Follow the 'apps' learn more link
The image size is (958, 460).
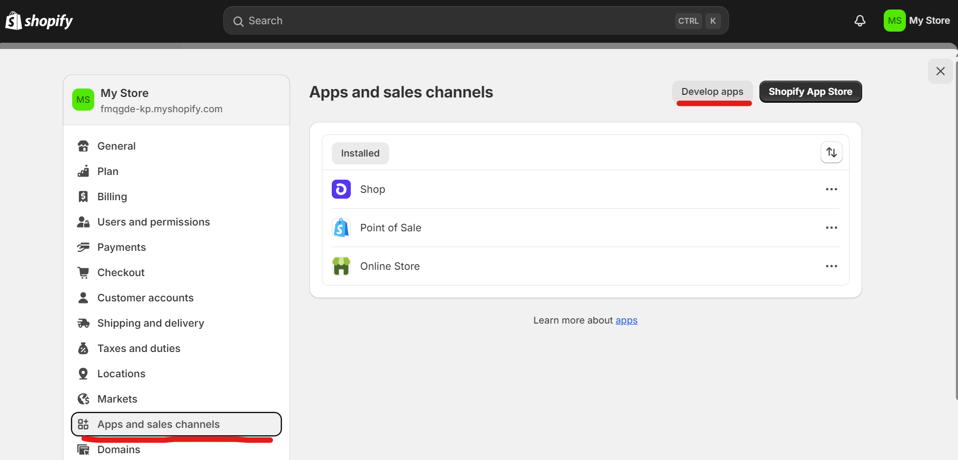(627, 320)
